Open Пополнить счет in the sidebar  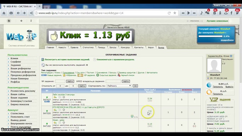pyautogui.click(x=20, y=117)
